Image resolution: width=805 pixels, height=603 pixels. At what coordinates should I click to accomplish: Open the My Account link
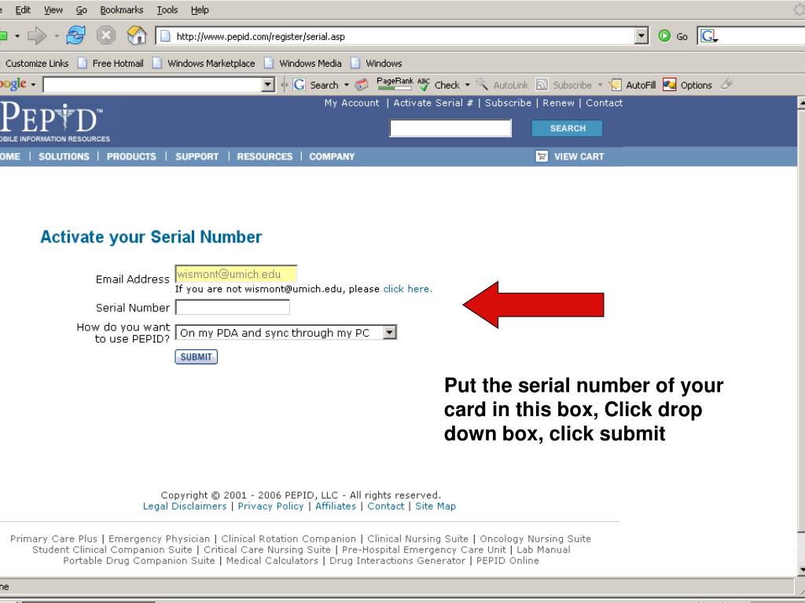coord(351,103)
